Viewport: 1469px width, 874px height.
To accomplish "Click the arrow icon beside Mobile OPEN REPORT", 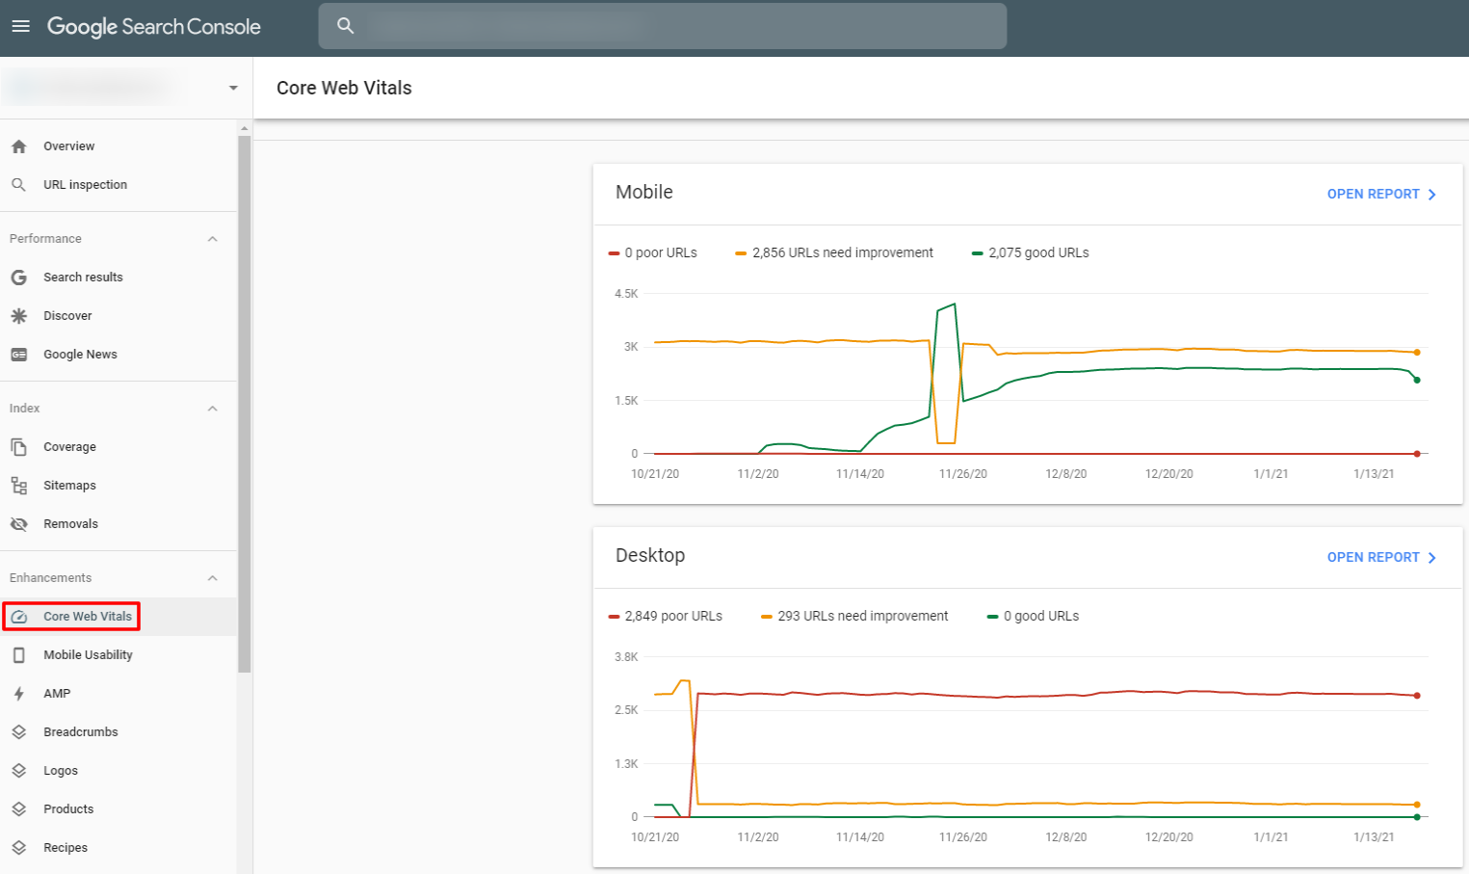I will tap(1432, 195).
